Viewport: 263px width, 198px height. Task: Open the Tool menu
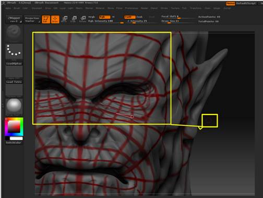184,8
